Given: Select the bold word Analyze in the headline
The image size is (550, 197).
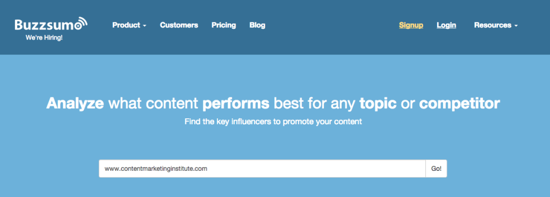Looking at the screenshot, I should pos(75,104).
